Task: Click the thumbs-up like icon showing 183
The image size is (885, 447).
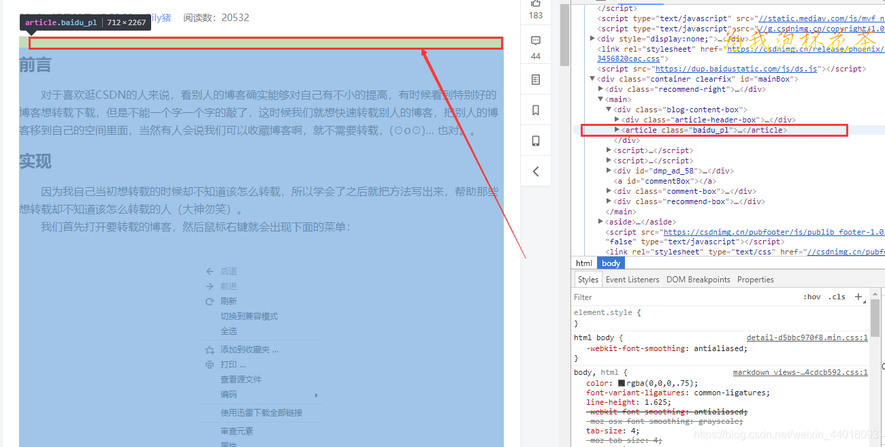Action: point(536,3)
